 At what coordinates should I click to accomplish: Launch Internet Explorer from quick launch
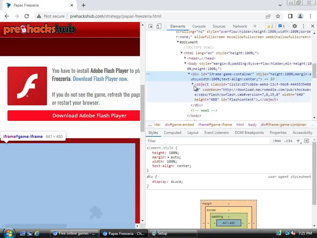click(x=37, y=233)
